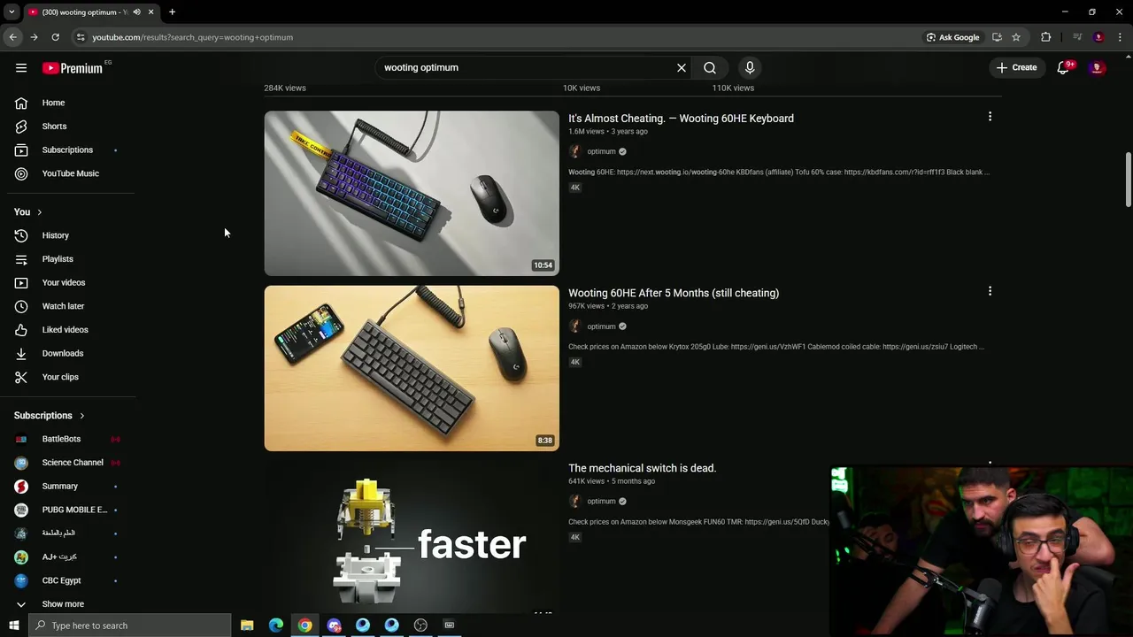The image size is (1133, 637).
Task: Close the wooting optimum tab
Action: point(150,12)
